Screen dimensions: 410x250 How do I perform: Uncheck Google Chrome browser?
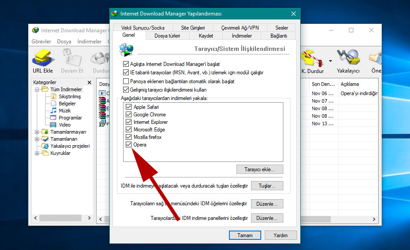click(128, 115)
